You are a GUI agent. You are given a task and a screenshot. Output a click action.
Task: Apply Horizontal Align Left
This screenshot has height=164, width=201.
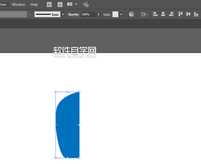(155, 14)
